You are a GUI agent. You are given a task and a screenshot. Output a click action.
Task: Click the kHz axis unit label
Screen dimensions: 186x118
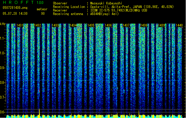click(x=3, y=24)
